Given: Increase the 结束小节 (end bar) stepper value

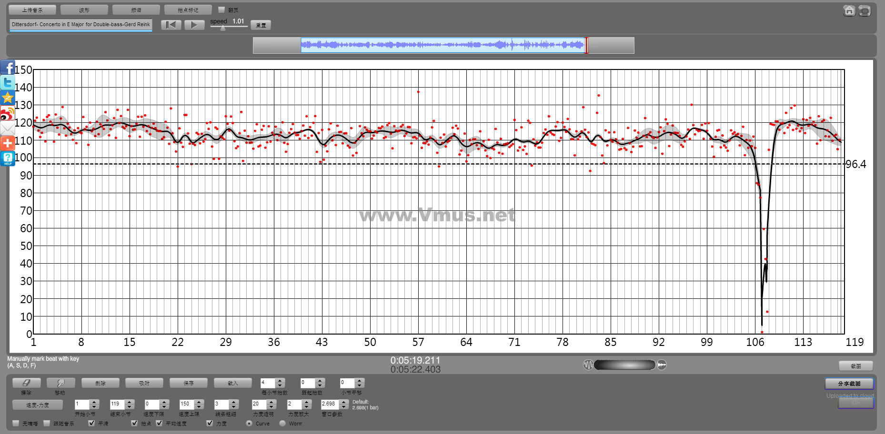Looking at the screenshot, I should point(130,402).
